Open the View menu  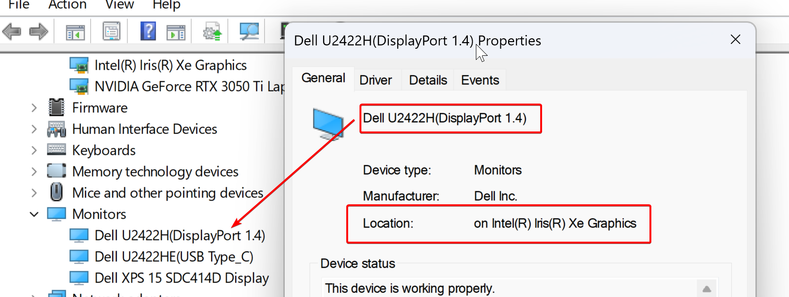120,5
